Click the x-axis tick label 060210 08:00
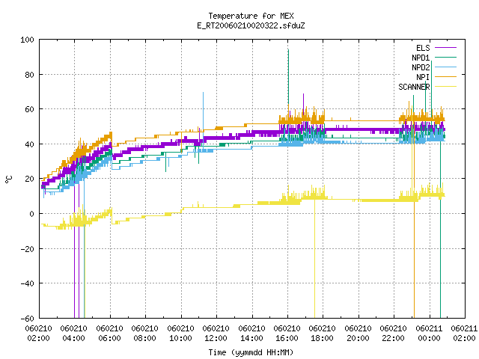Screen dimensions: 479x359 (x=144, y=334)
